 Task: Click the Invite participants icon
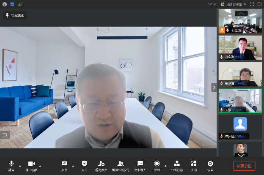coord(101,164)
